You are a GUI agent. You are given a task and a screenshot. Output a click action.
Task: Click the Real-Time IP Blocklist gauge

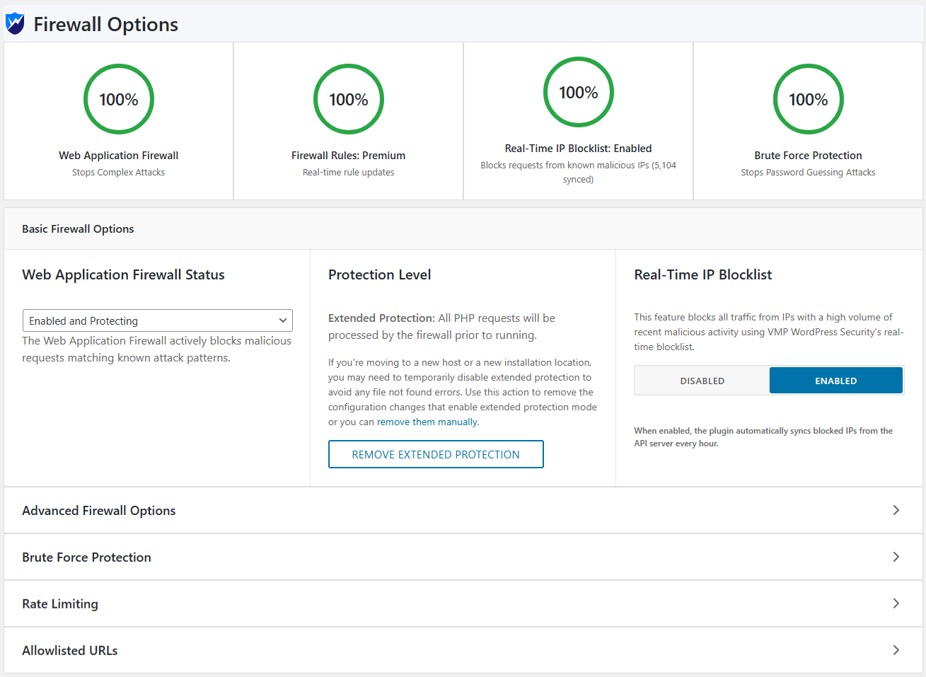pyautogui.click(x=578, y=92)
